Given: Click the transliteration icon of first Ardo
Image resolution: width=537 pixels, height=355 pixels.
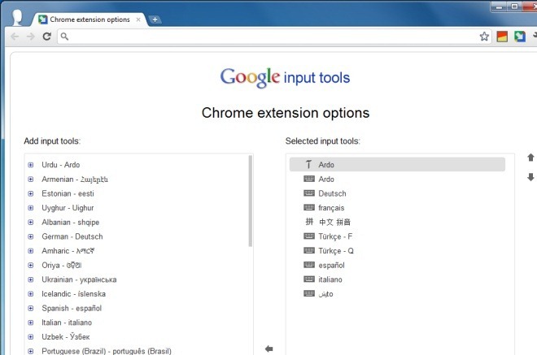Looking at the screenshot, I should (x=308, y=165).
